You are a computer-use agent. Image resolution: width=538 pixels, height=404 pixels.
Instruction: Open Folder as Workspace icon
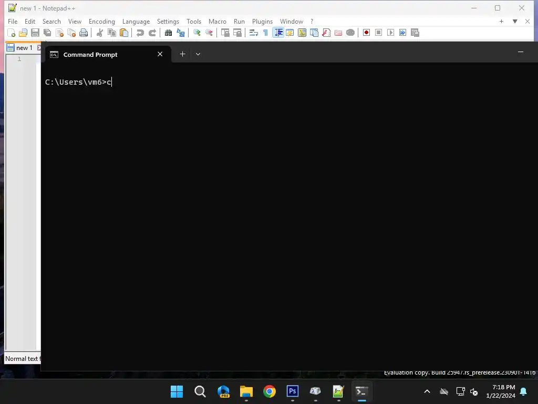click(338, 33)
